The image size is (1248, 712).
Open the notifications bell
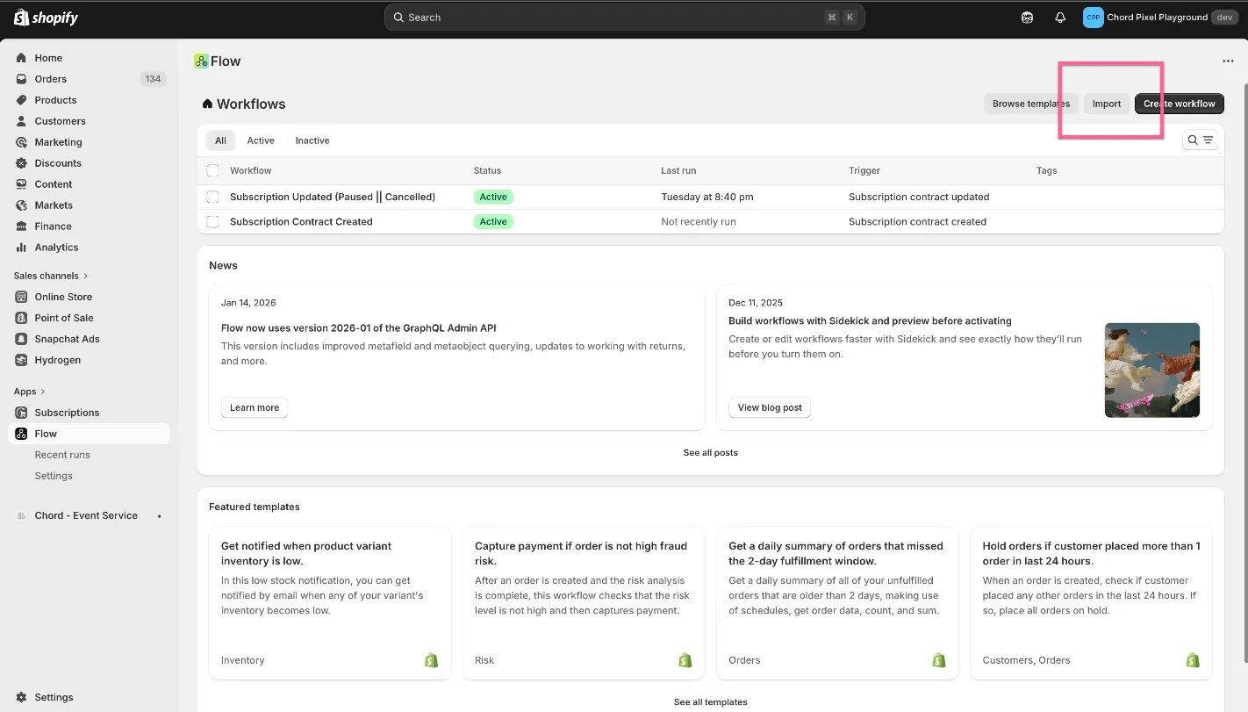pyautogui.click(x=1060, y=18)
